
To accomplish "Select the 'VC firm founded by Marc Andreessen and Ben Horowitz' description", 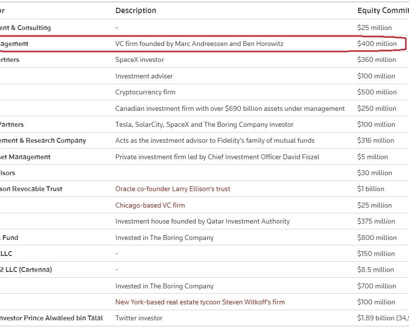I will click(x=199, y=44).
